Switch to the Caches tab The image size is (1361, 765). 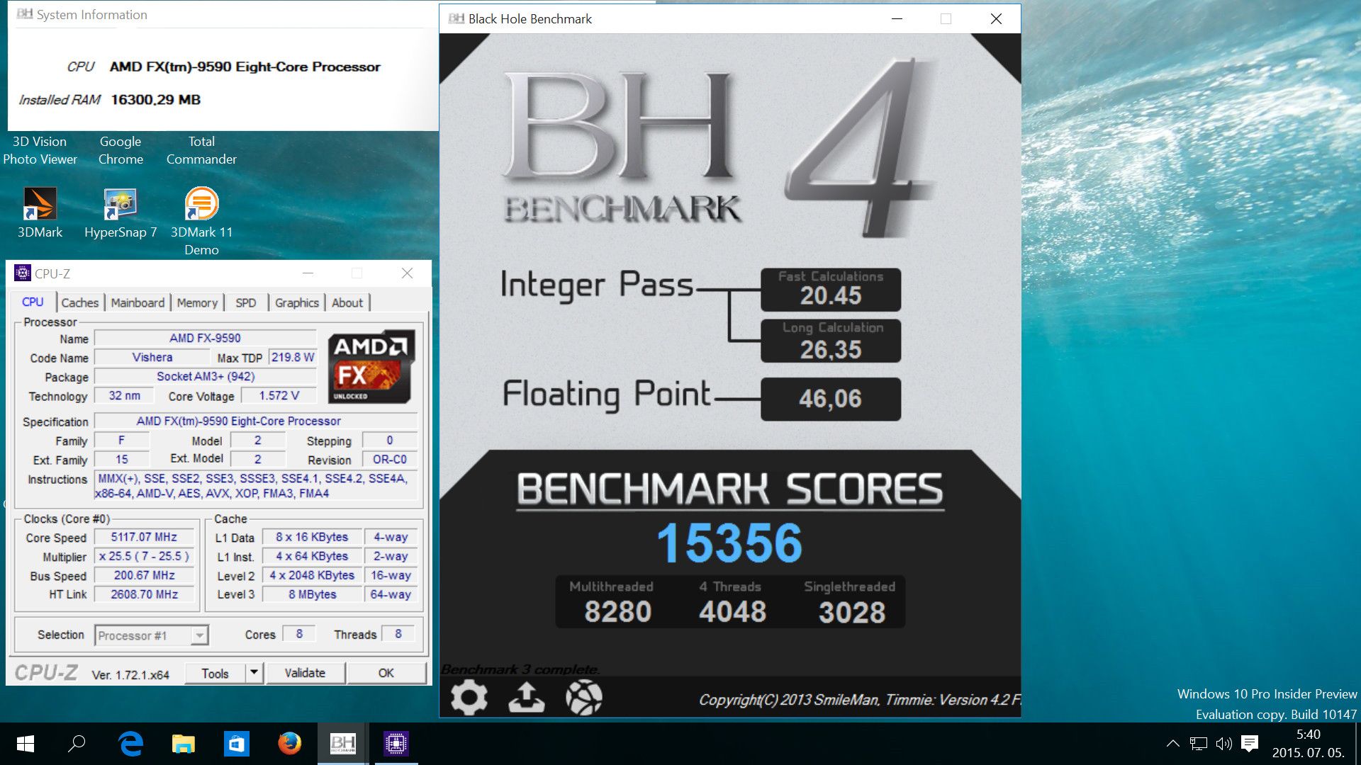pyautogui.click(x=79, y=303)
